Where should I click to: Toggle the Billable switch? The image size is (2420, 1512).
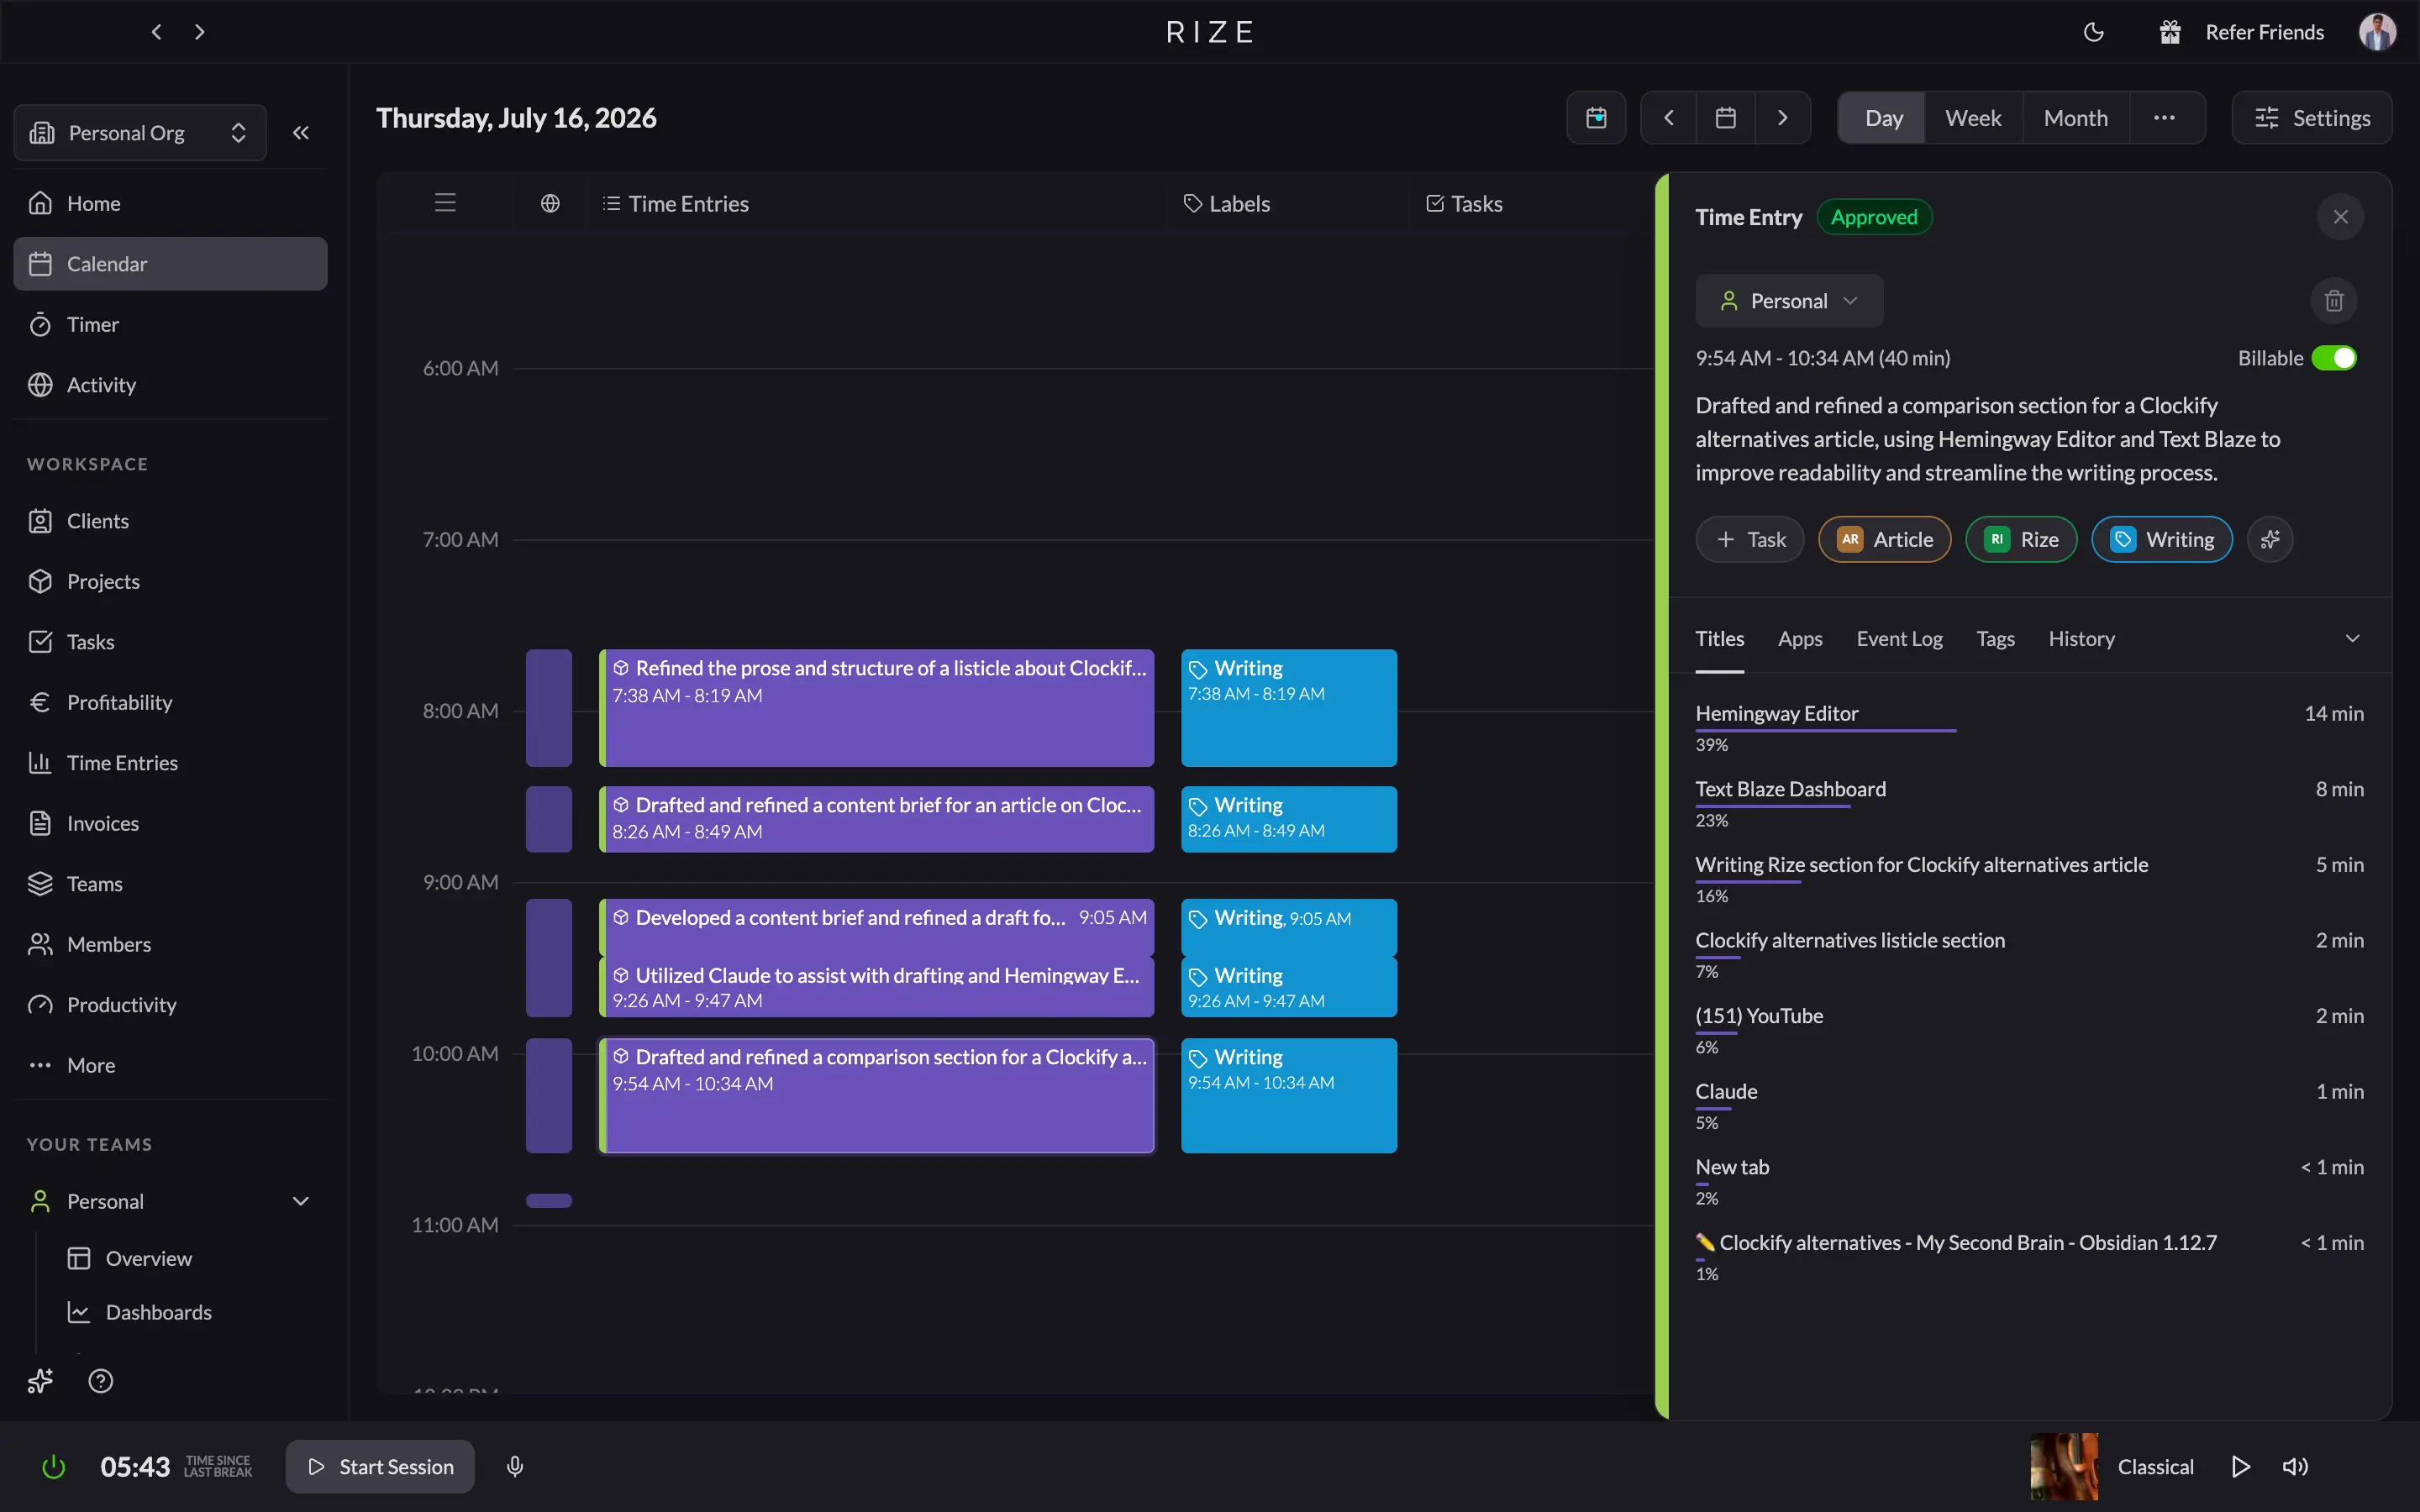pyautogui.click(x=2334, y=358)
